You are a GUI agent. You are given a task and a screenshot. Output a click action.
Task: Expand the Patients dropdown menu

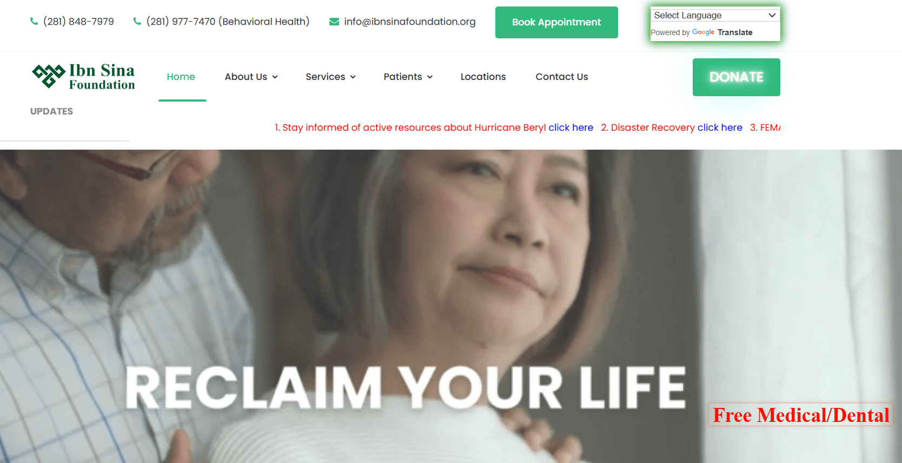[408, 77]
